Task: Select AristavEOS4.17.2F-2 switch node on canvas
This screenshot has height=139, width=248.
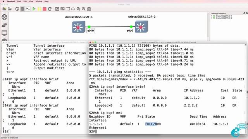Action: [141, 27]
